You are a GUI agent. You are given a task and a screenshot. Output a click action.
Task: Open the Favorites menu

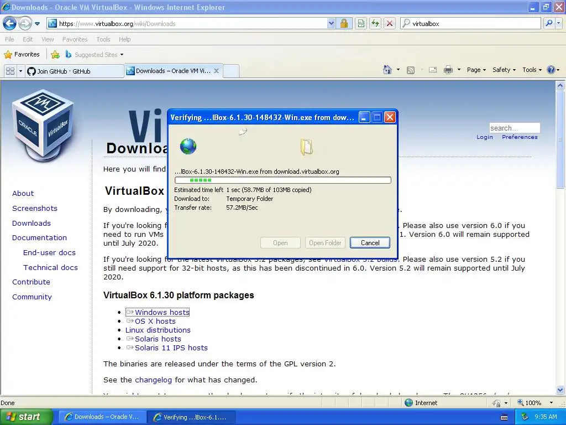click(75, 39)
